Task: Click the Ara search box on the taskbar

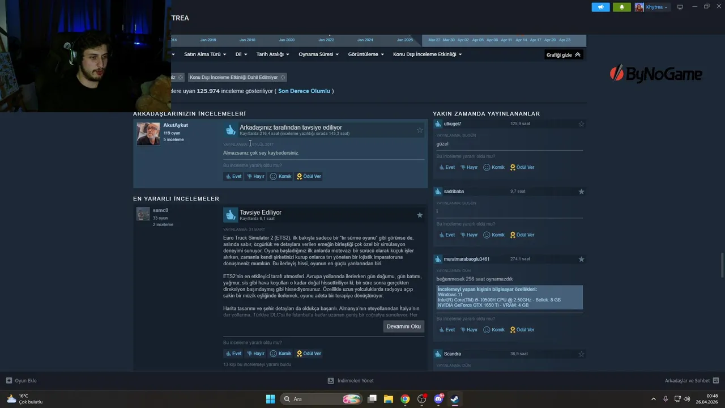Action: pyautogui.click(x=322, y=399)
